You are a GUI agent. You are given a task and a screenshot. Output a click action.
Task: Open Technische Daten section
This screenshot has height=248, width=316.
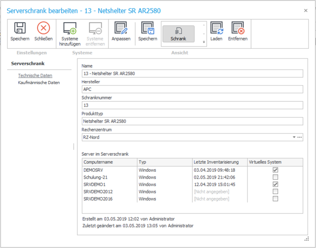click(x=35, y=75)
